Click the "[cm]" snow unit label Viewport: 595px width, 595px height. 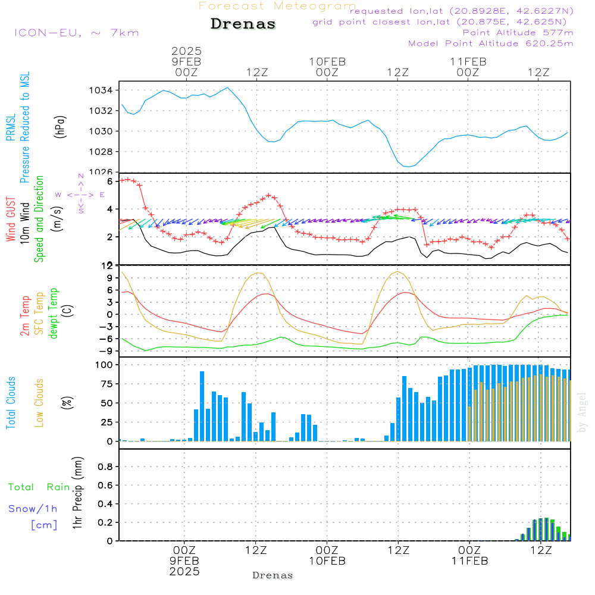coord(44,525)
